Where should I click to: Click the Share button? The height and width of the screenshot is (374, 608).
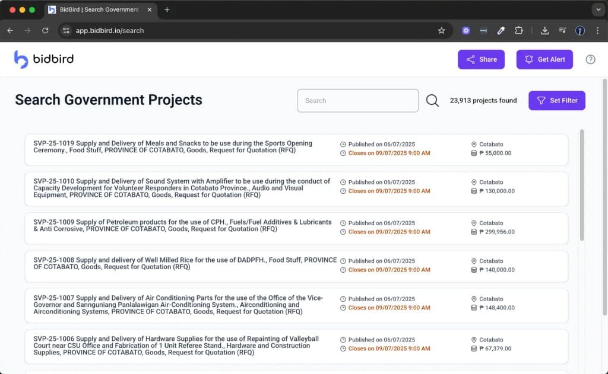(481, 59)
